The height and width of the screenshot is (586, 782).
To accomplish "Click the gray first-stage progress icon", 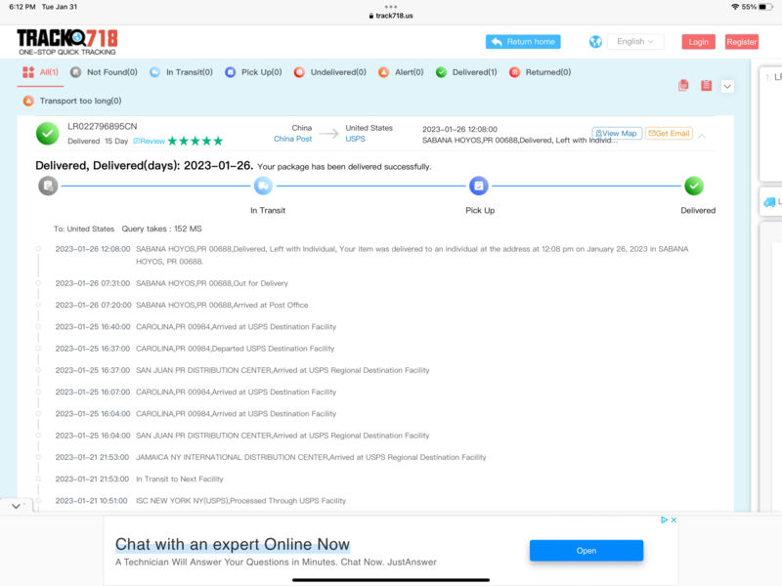I will (48, 186).
